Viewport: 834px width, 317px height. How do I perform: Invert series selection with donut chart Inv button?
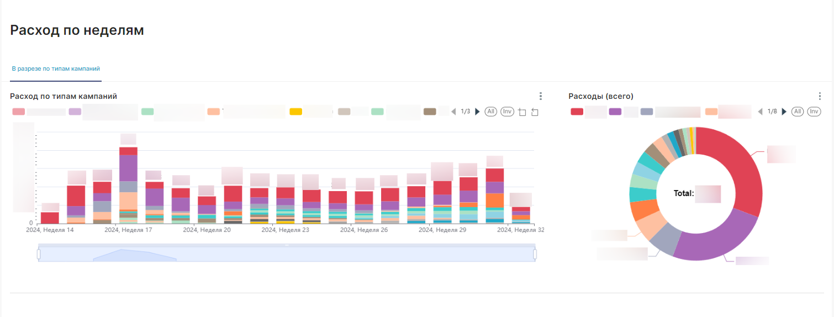point(814,112)
